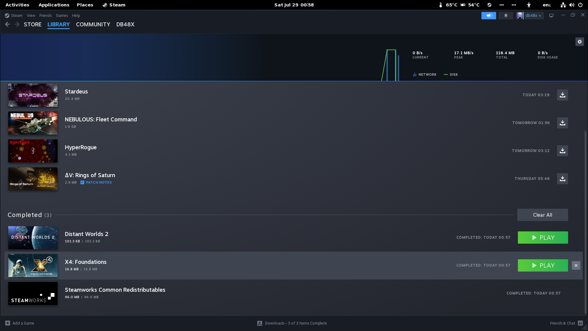588x331 pixels.
Task: Go forward with the navigation arrow
Action: click(x=17, y=24)
